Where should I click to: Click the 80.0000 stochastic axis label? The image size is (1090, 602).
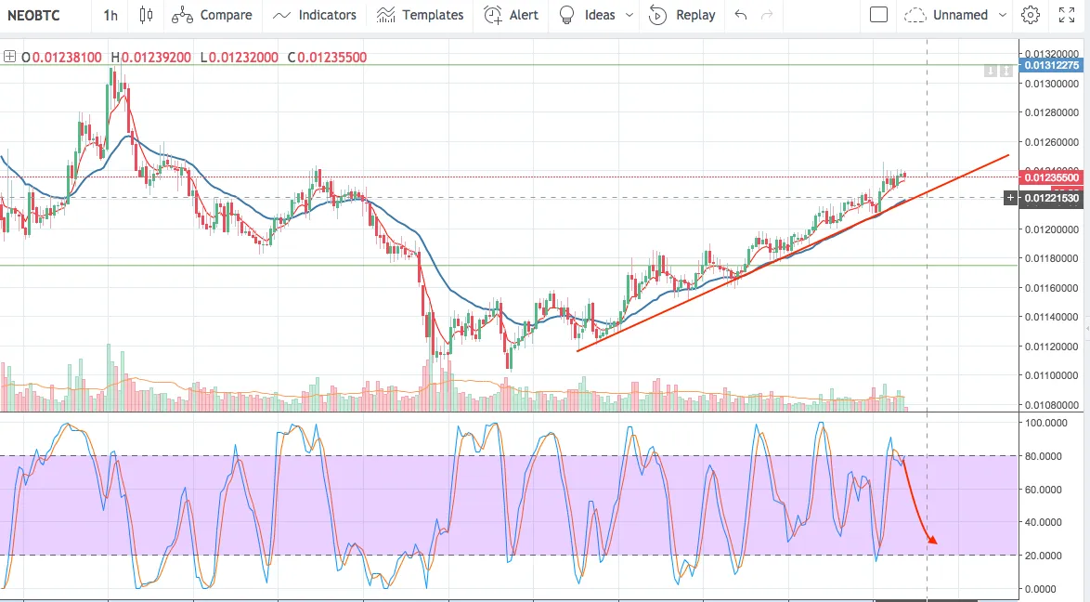coord(1043,456)
